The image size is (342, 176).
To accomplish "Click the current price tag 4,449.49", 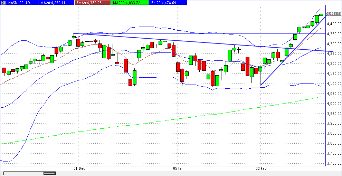I will [x=334, y=13].
